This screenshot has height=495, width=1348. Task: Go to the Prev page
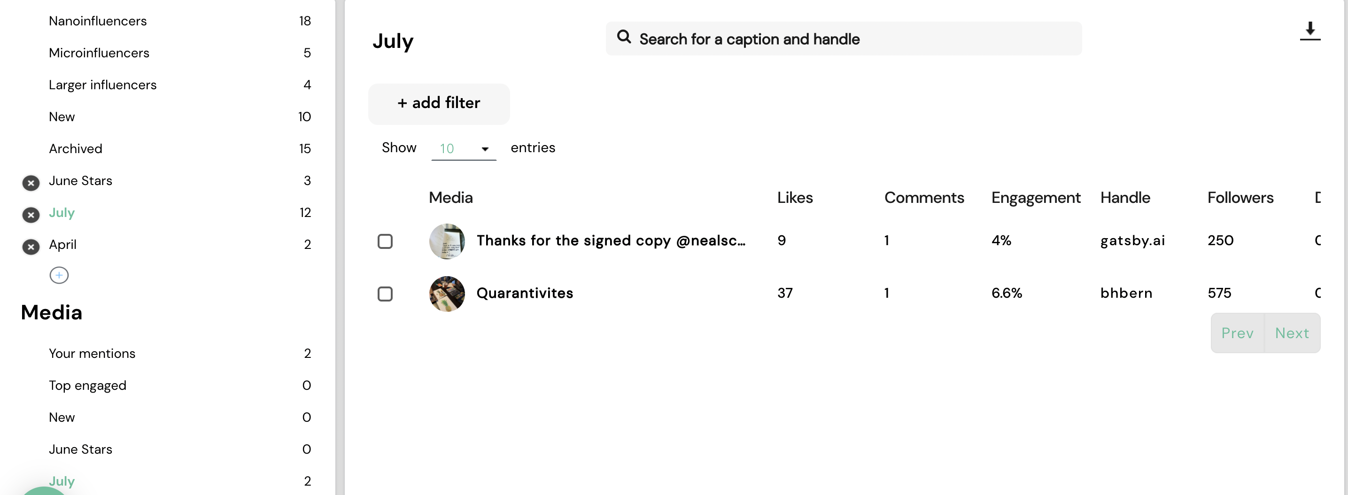[1237, 333]
